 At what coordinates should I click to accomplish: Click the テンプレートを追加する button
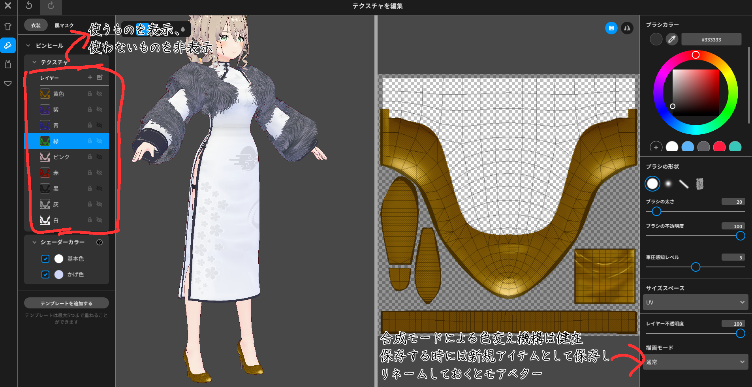point(67,303)
